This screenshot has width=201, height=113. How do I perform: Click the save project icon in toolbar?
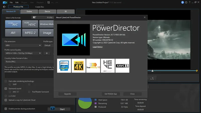pyautogui.click(x=48, y=3)
